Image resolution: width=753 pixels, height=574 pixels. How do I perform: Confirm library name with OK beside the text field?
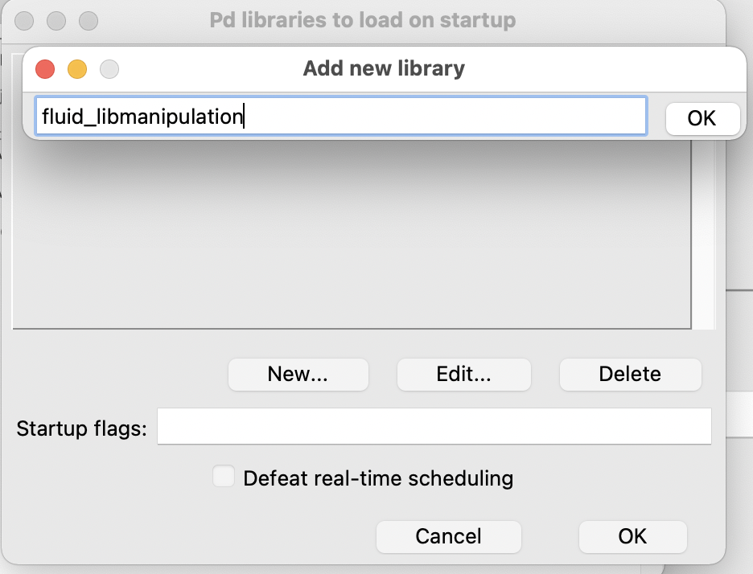click(x=702, y=118)
